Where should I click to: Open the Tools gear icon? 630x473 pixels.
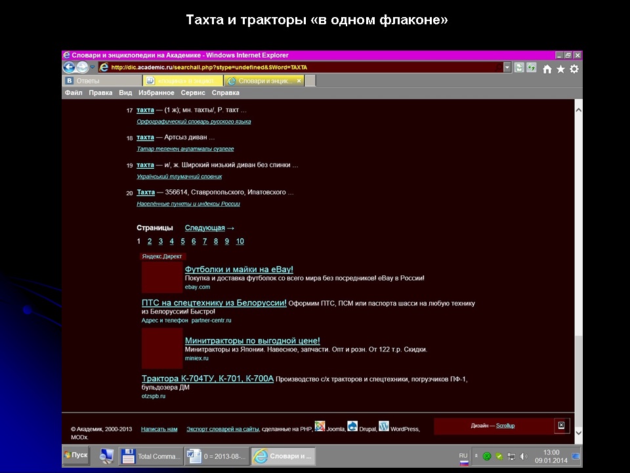click(574, 68)
